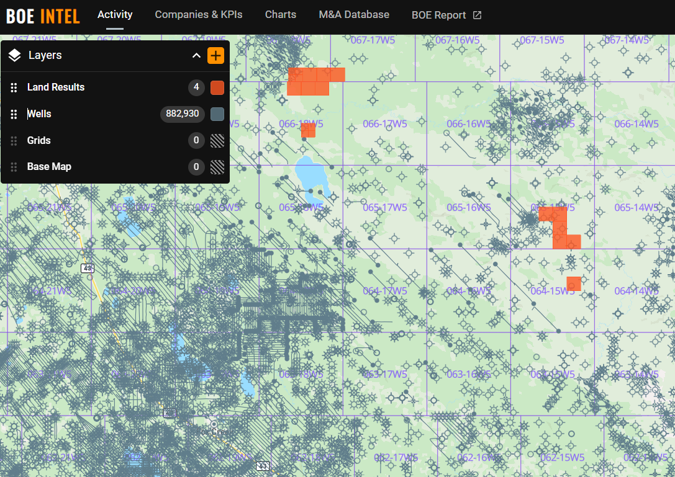675x477 pixels.
Task: Select the small orange parcel near 066-18W5
Action: coord(308,130)
